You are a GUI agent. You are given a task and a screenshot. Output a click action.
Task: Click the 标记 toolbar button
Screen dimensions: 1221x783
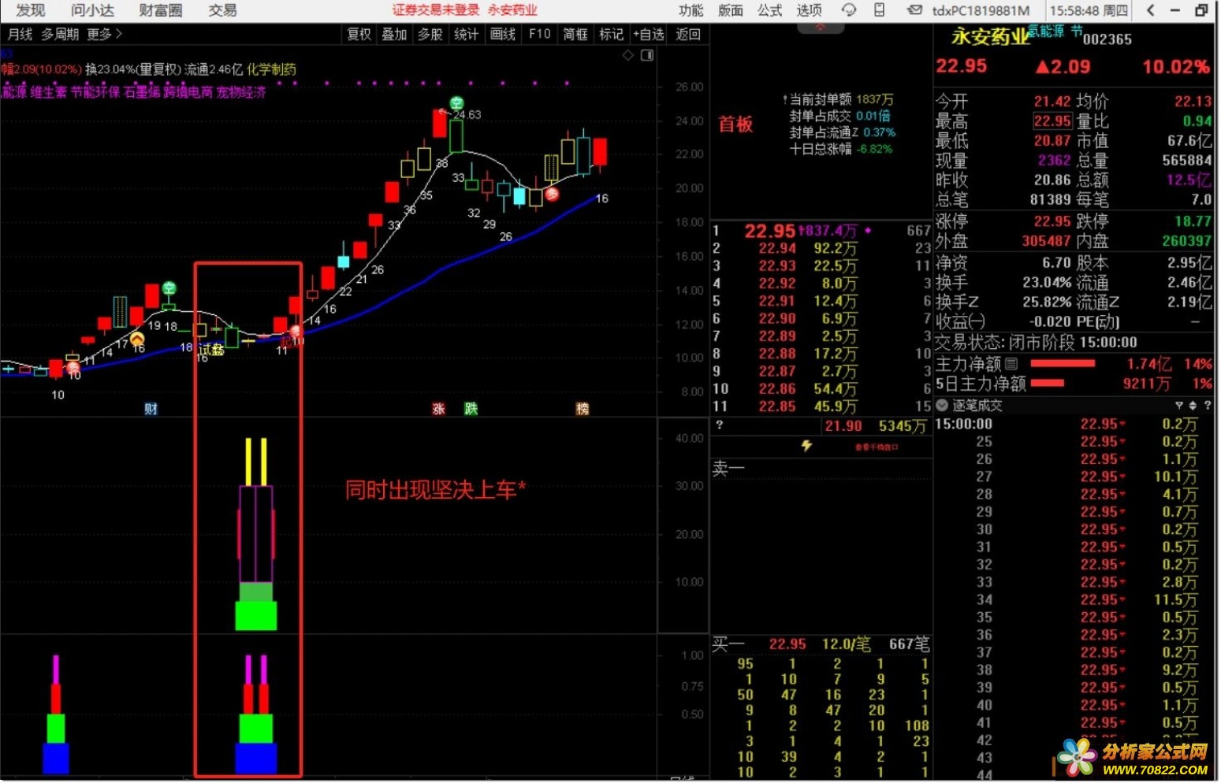pos(612,34)
